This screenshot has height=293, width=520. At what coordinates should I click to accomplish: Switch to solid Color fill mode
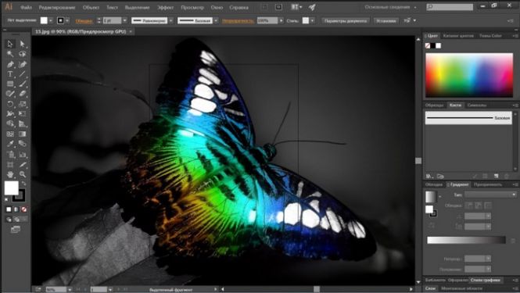click(9, 209)
